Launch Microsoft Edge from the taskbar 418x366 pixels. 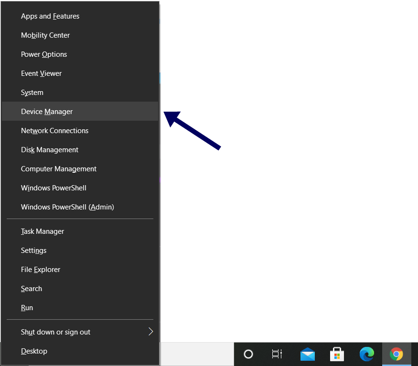366,354
